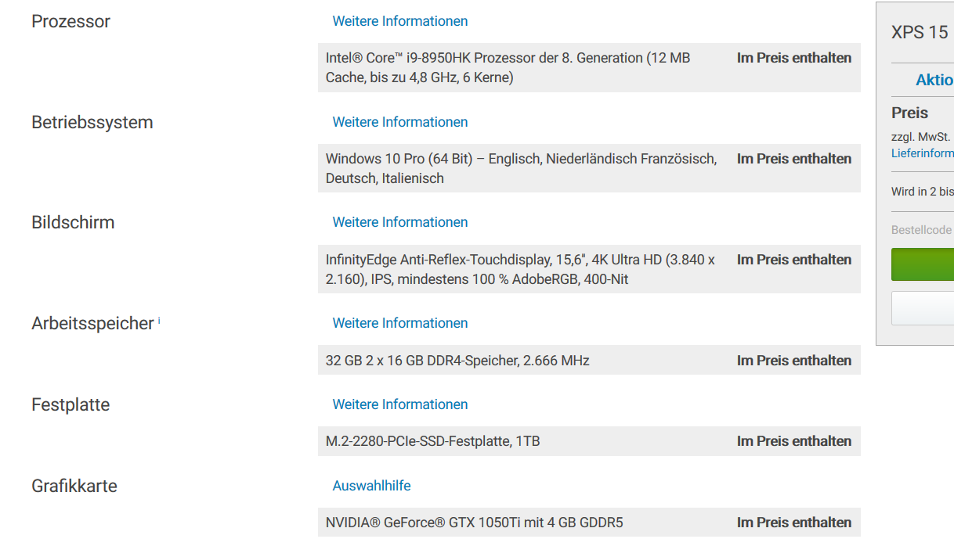Click the Lieferinform… link under Preis
This screenshot has width=954, height=546.
click(x=922, y=153)
